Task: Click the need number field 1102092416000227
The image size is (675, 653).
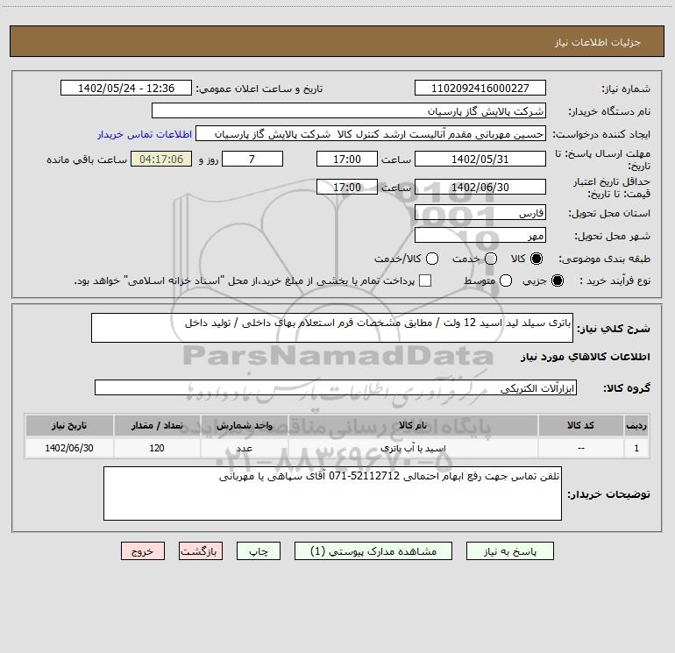Action: click(x=480, y=89)
